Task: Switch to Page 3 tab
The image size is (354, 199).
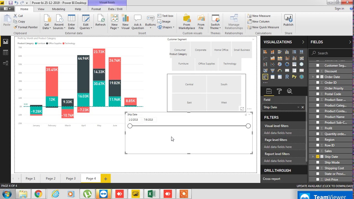Action: pos(71,179)
